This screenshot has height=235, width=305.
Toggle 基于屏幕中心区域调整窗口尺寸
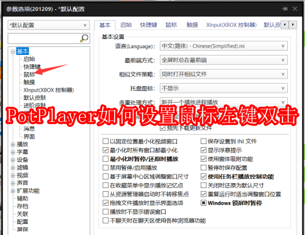click(106, 176)
